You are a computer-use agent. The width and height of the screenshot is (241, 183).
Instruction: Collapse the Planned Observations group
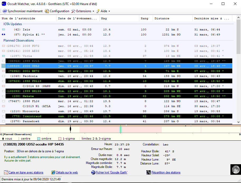(x=18, y=40)
